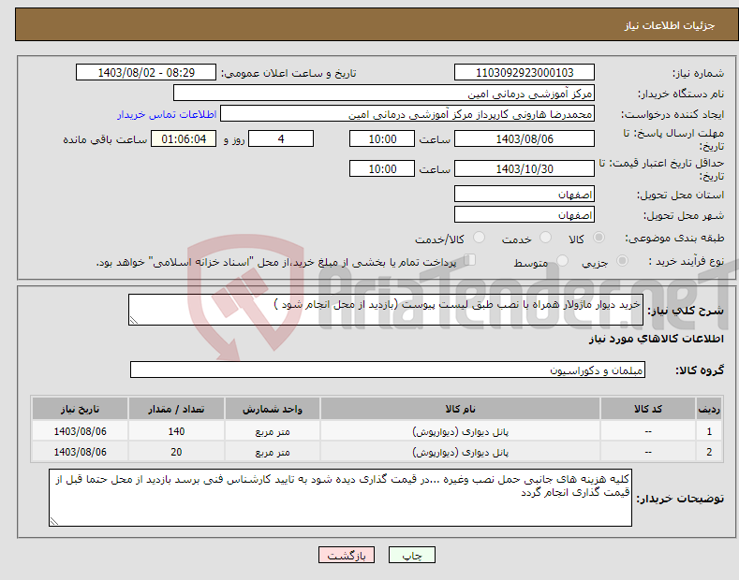Select the کالا/خدمت radio button
Image resolution: width=739 pixels, height=580 pixels.
coord(479,238)
